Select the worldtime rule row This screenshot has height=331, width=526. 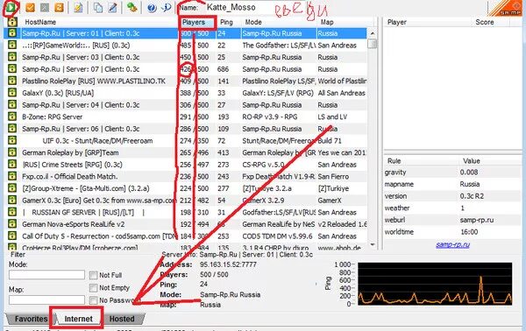coord(452,232)
